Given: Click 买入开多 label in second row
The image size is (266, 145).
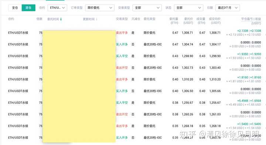Looking at the screenshot, I should (122, 45).
